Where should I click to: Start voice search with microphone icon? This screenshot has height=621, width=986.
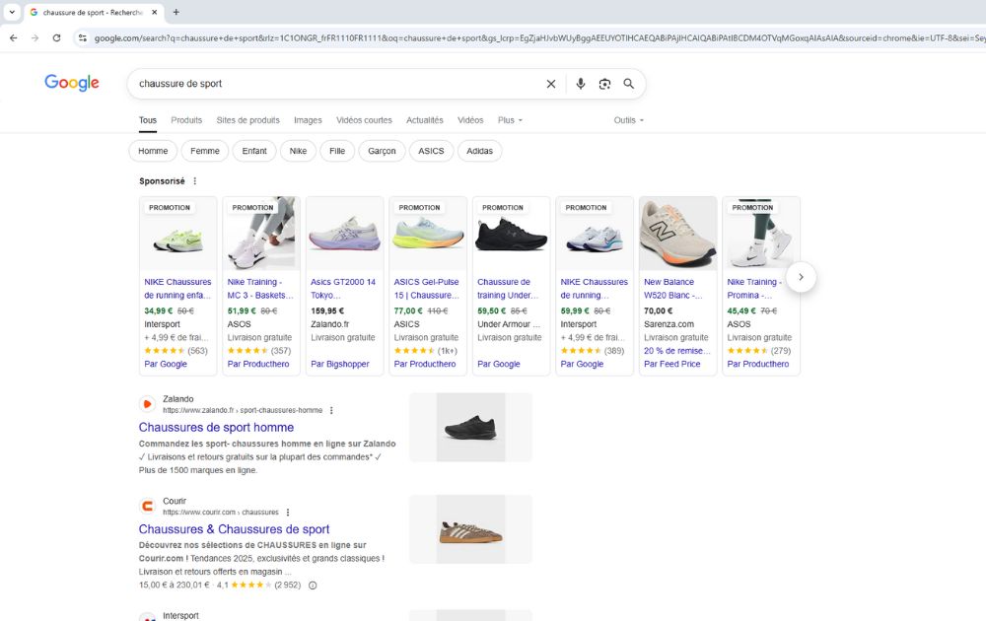tap(581, 84)
